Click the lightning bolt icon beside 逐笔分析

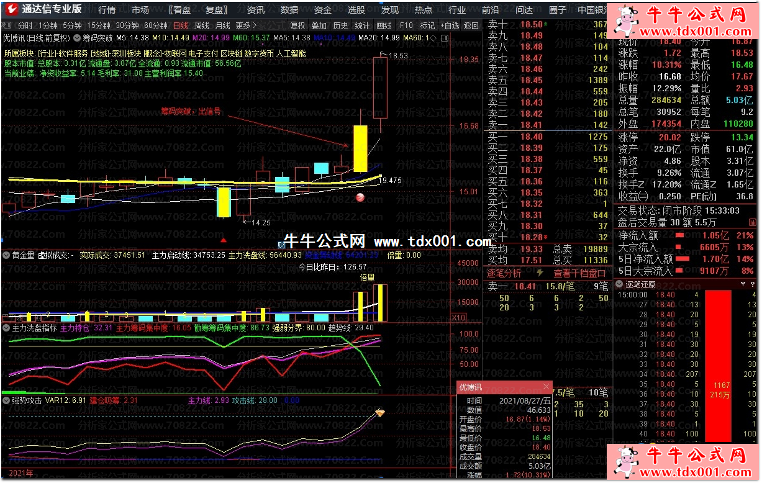[x=540, y=273]
